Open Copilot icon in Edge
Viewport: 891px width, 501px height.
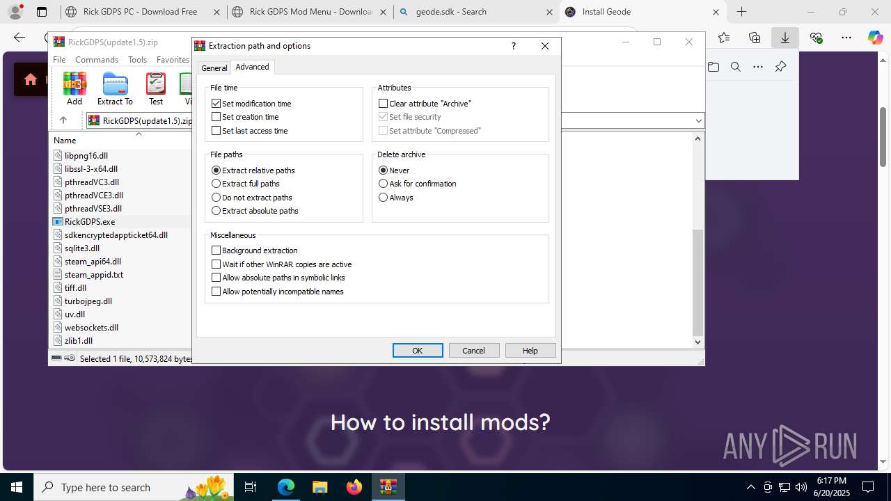pyautogui.click(x=875, y=38)
